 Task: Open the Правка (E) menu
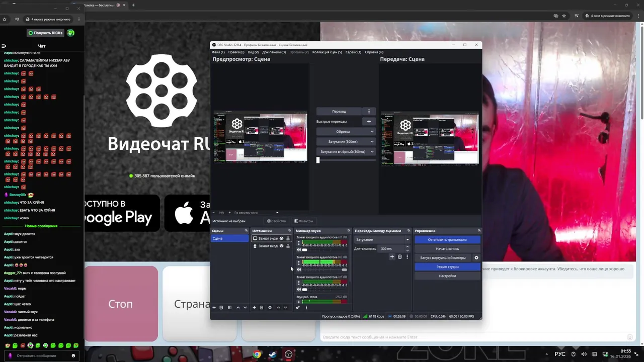click(x=236, y=52)
